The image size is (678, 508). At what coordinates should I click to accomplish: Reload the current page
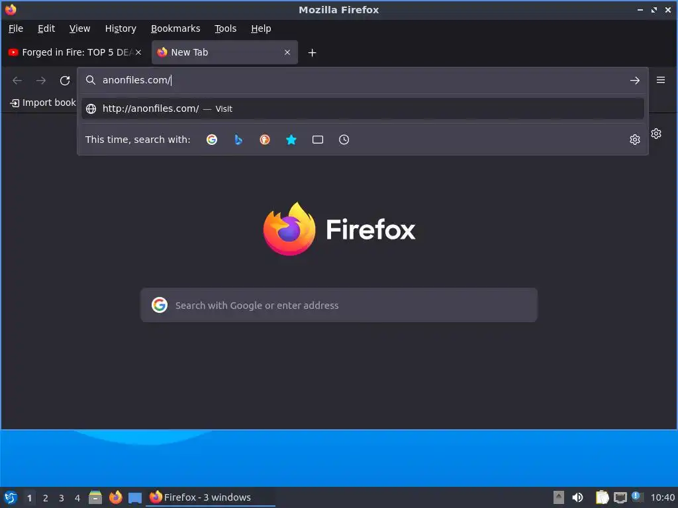click(65, 80)
